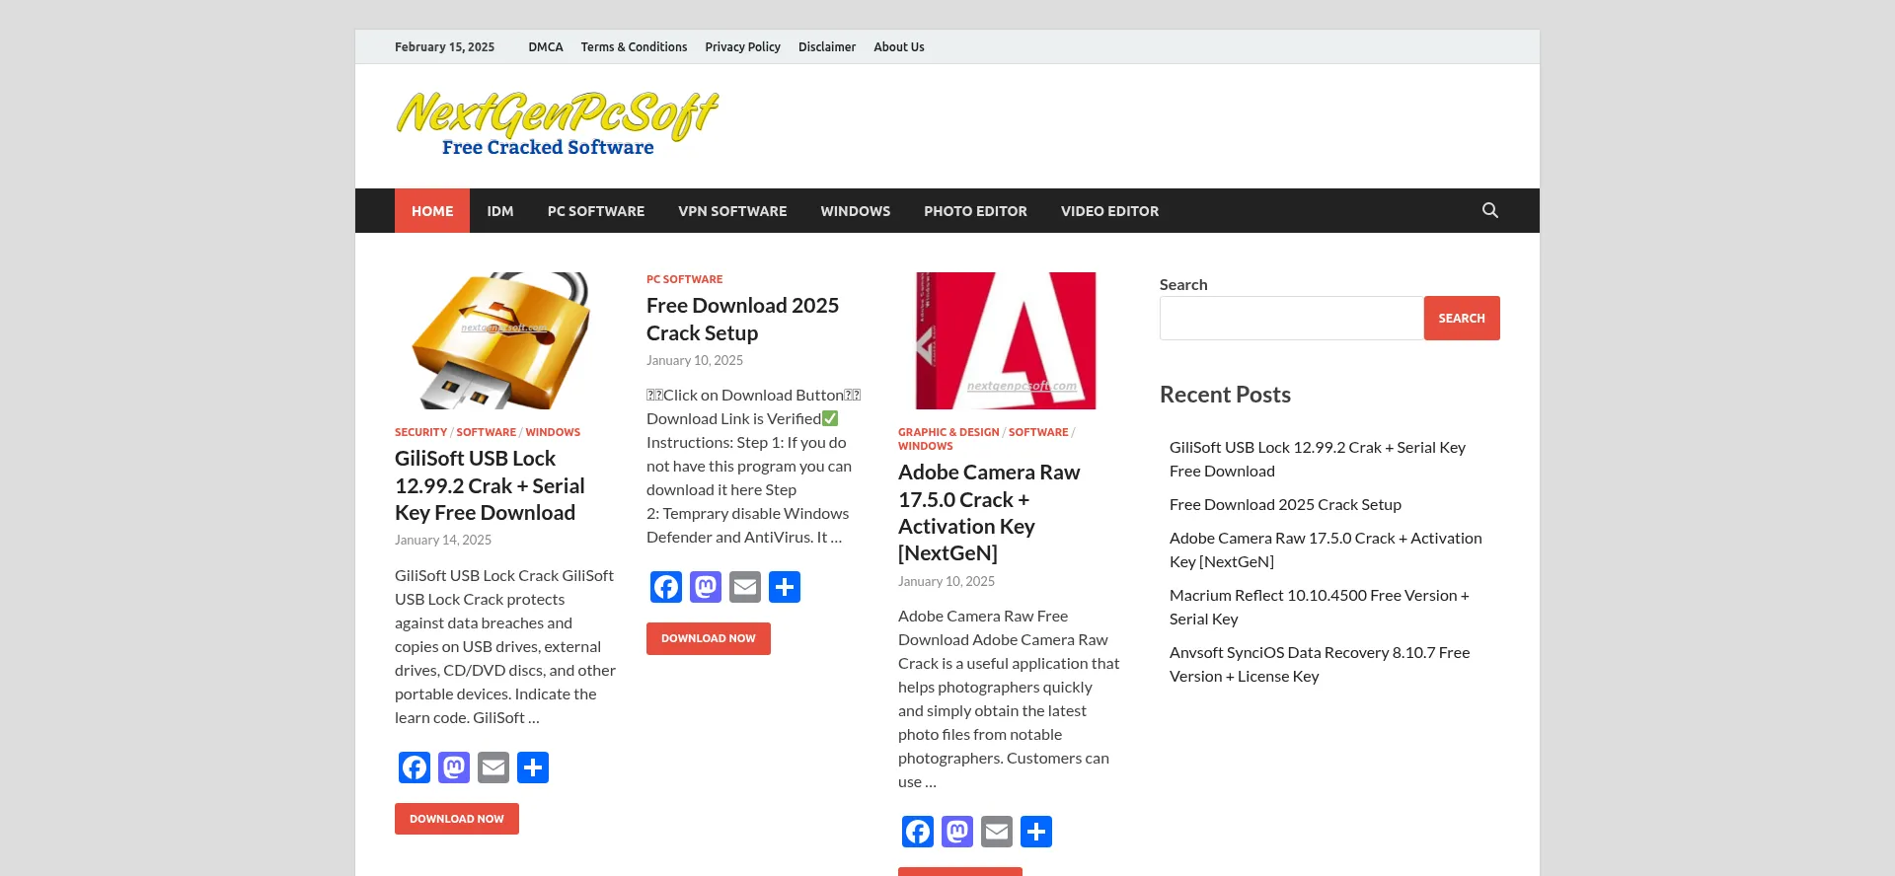Image resolution: width=1895 pixels, height=876 pixels.
Task: Open the DMCA page link
Action: 546,47
